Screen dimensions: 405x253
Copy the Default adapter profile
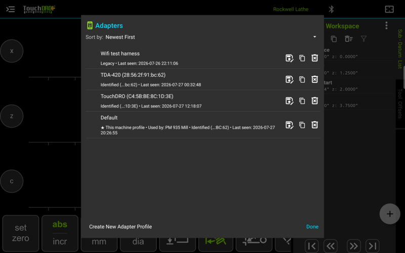(x=302, y=125)
